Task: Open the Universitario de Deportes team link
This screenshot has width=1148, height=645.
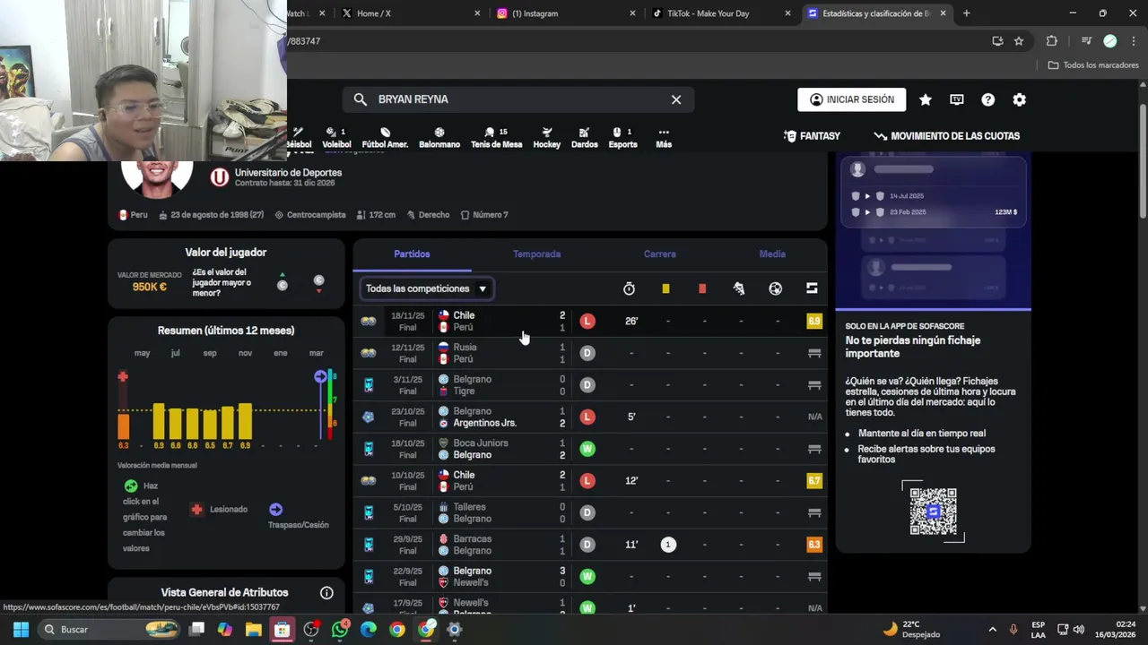Action: pos(288,172)
